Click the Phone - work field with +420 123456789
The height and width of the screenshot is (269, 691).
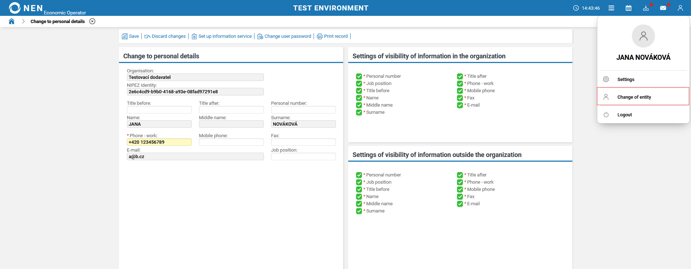tap(159, 142)
